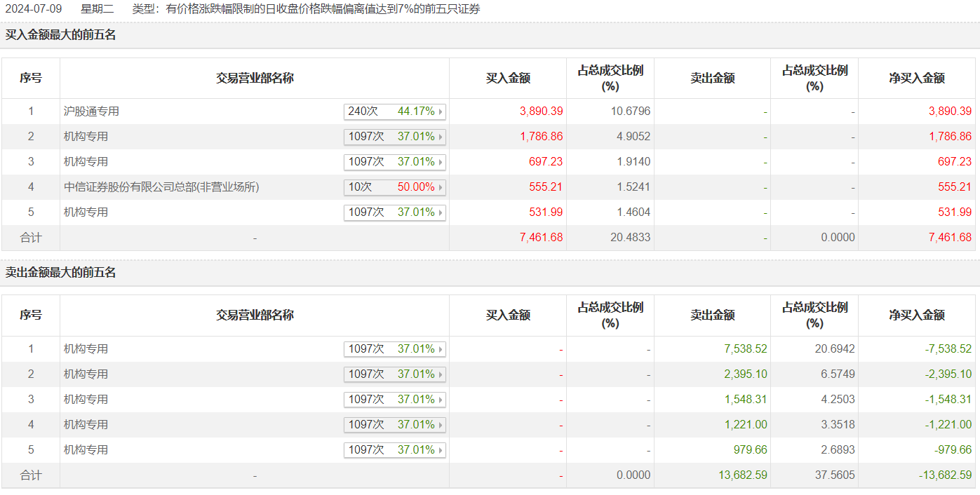Expand 1097次 box in the 531.99 buy row
980x495 pixels.
pos(395,212)
